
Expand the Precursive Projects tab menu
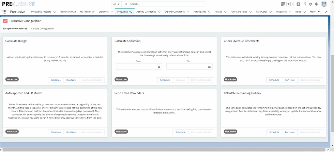(55, 12)
